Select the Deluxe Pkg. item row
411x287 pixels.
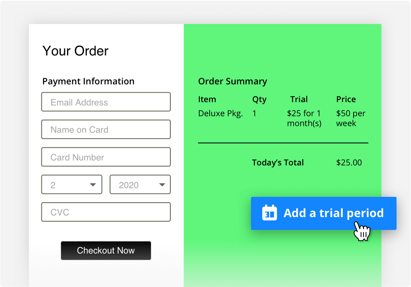[220, 113]
